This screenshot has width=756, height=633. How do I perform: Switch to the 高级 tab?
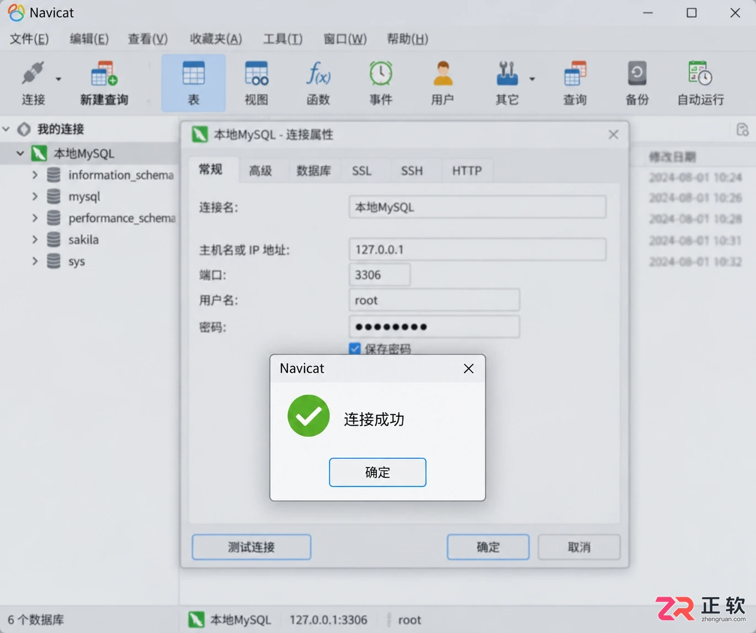(260, 170)
